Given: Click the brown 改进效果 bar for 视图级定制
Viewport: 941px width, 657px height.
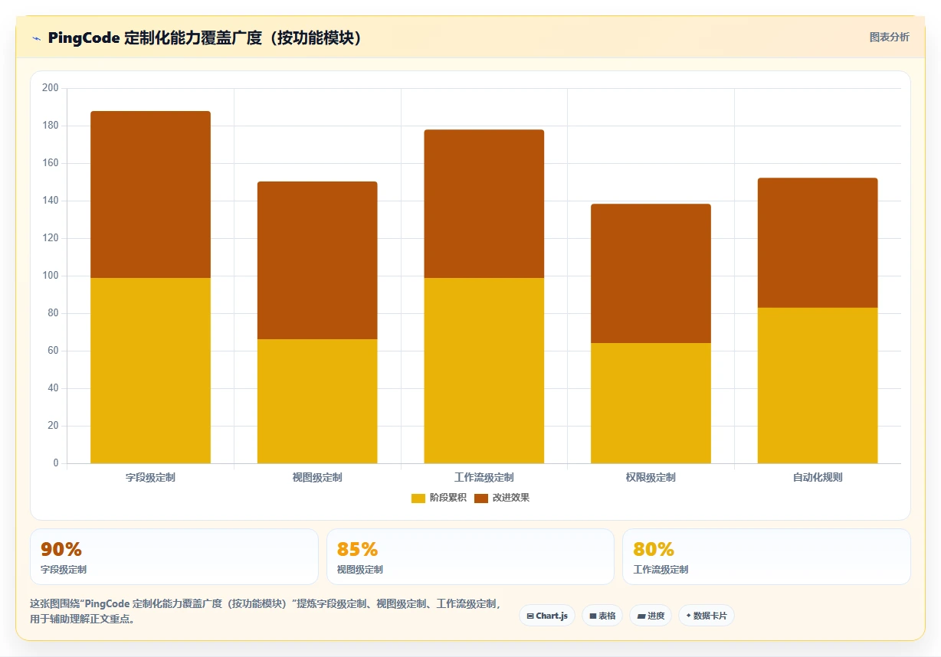Looking at the screenshot, I should (317, 260).
